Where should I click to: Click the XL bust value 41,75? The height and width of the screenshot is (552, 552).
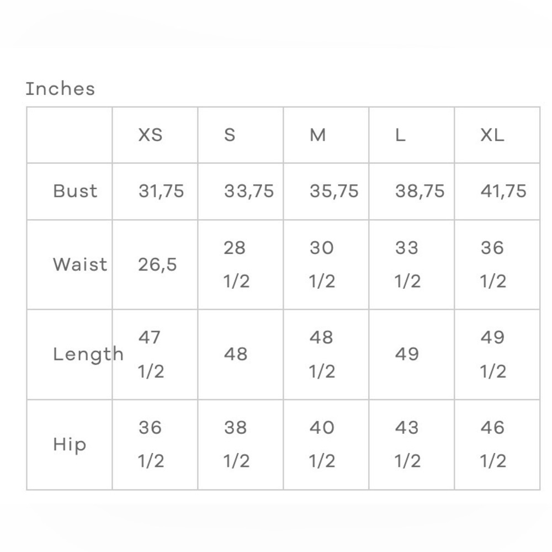[503, 191]
